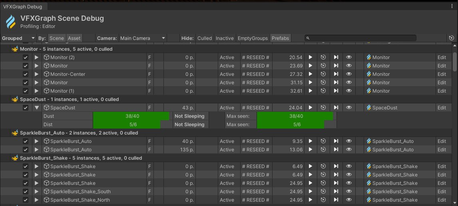Click the Dist 5/6 particle count bar
Screen dimensions: 458x206
pos(133,125)
